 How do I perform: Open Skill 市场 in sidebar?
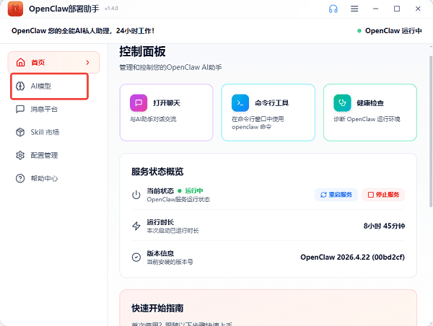(x=53, y=132)
